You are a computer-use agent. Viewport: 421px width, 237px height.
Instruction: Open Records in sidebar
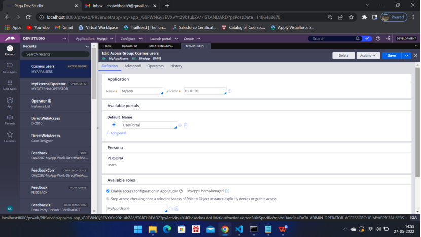[10, 120]
